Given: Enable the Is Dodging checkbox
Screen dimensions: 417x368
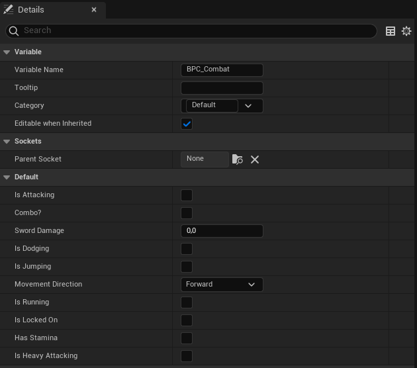Looking at the screenshot, I should tap(187, 249).
